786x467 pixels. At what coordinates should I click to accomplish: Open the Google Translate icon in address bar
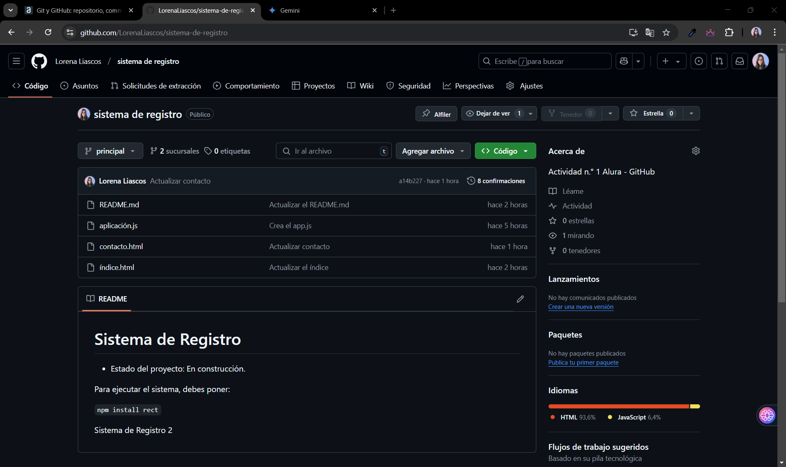tap(650, 32)
